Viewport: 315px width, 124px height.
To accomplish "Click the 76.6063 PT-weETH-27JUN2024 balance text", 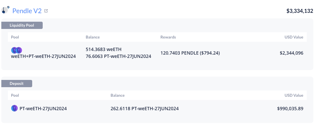I will (119, 56).
